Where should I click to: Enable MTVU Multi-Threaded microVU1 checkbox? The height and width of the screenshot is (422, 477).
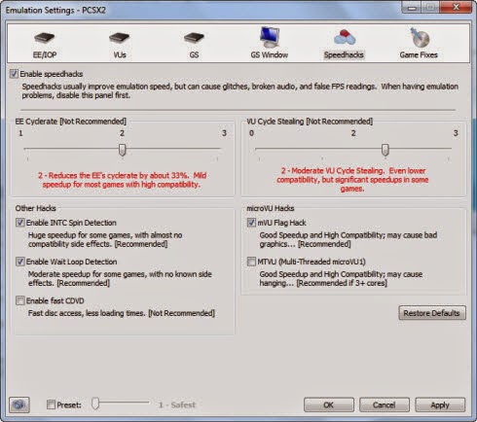click(x=251, y=262)
